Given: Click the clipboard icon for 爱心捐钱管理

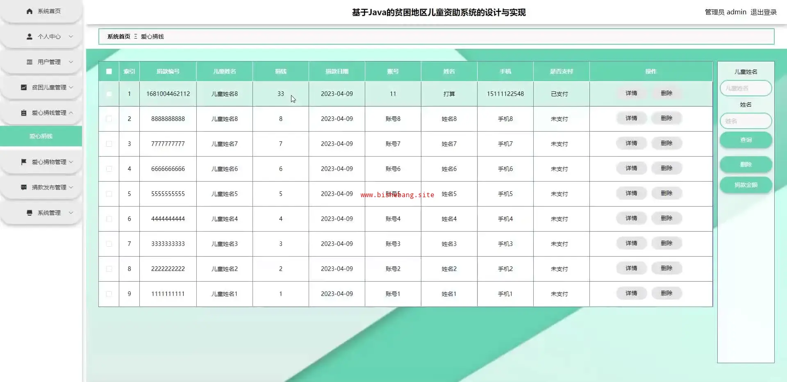Looking at the screenshot, I should pos(24,113).
